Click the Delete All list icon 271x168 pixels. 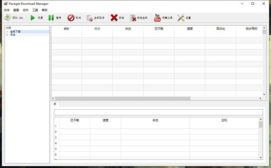click(x=133, y=18)
